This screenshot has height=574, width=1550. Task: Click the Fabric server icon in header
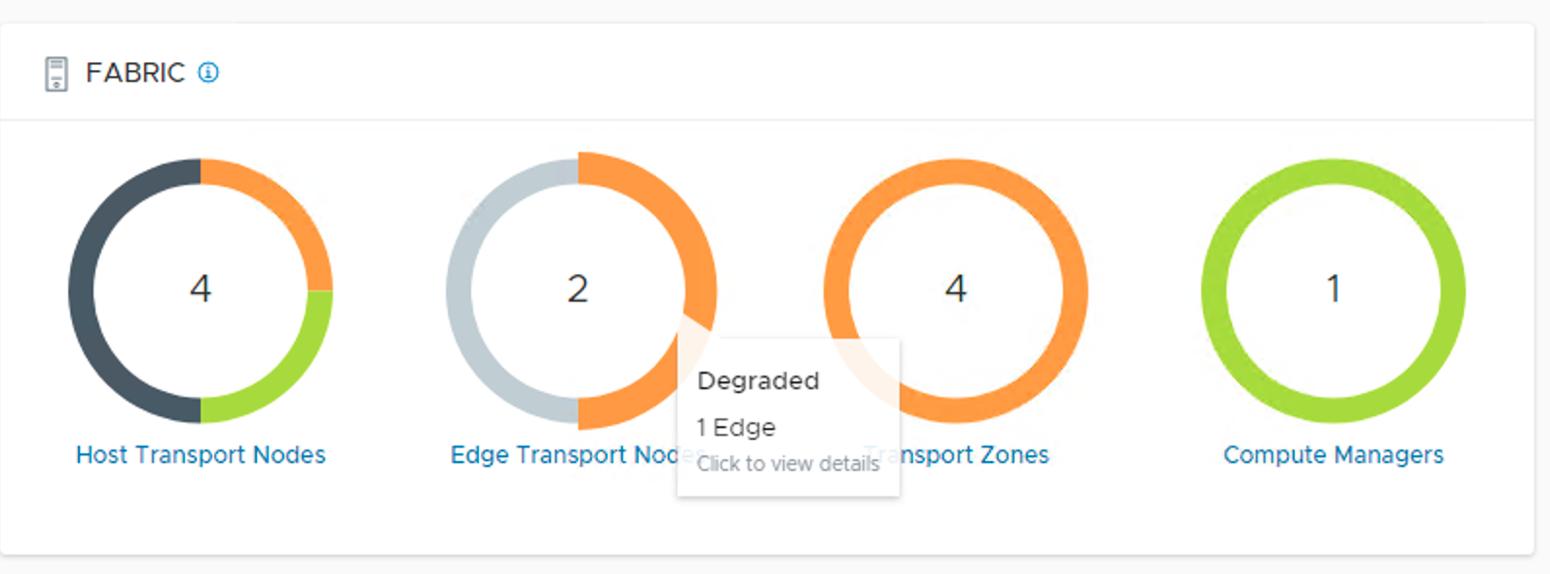click(56, 74)
